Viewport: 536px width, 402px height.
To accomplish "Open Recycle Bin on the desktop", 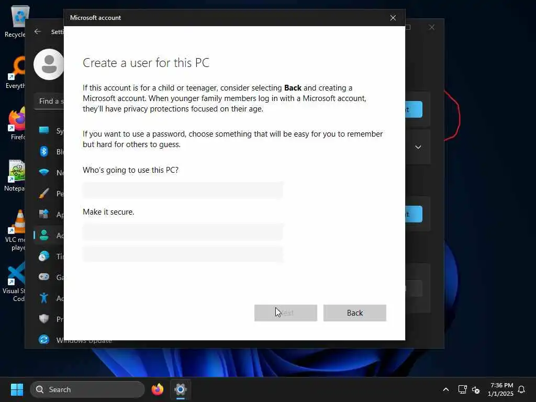I will [x=15, y=21].
